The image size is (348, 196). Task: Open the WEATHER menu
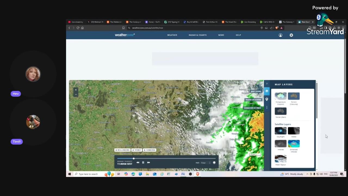[x=172, y=35]
